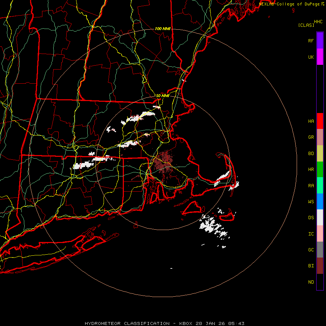This screenshot has width=326, height=326.
Task: Click the GR legend label
Action: coord(311,137)
